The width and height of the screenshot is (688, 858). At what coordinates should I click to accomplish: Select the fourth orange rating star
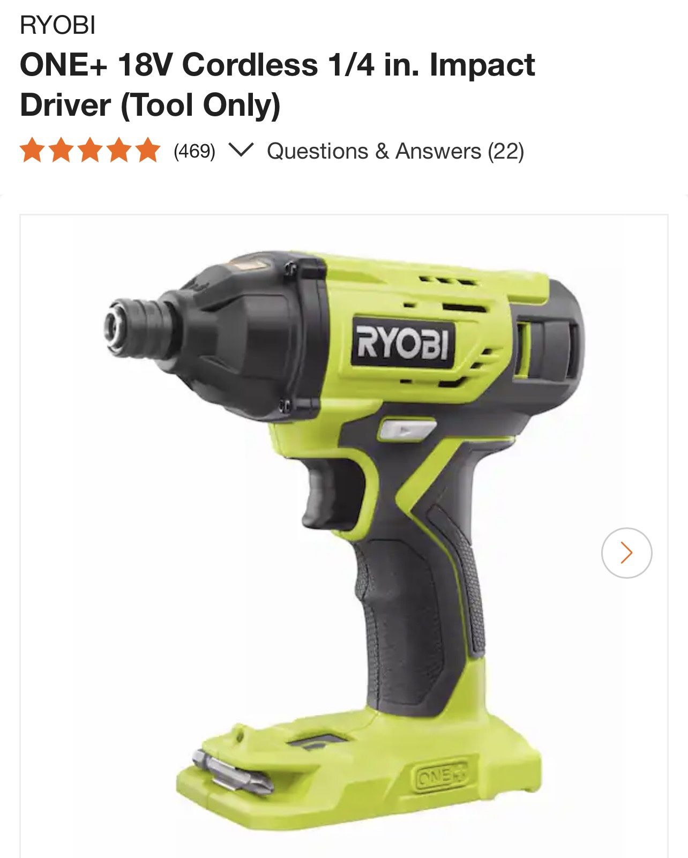118,151
